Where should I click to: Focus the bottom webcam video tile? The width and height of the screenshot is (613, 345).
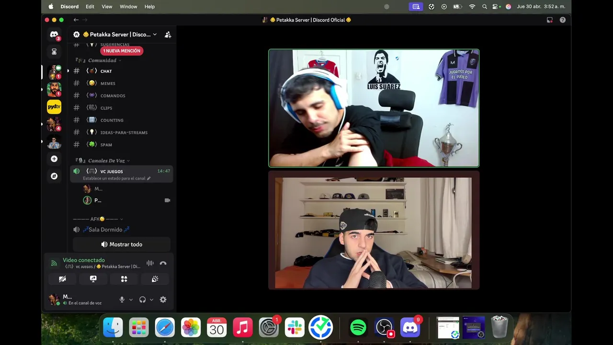point(374,230)
